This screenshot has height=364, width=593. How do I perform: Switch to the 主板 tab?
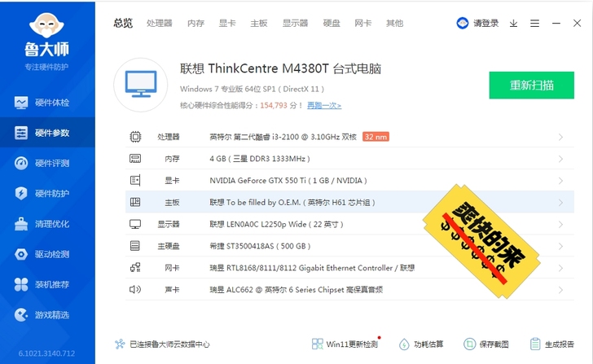click(x=259, y=23)
